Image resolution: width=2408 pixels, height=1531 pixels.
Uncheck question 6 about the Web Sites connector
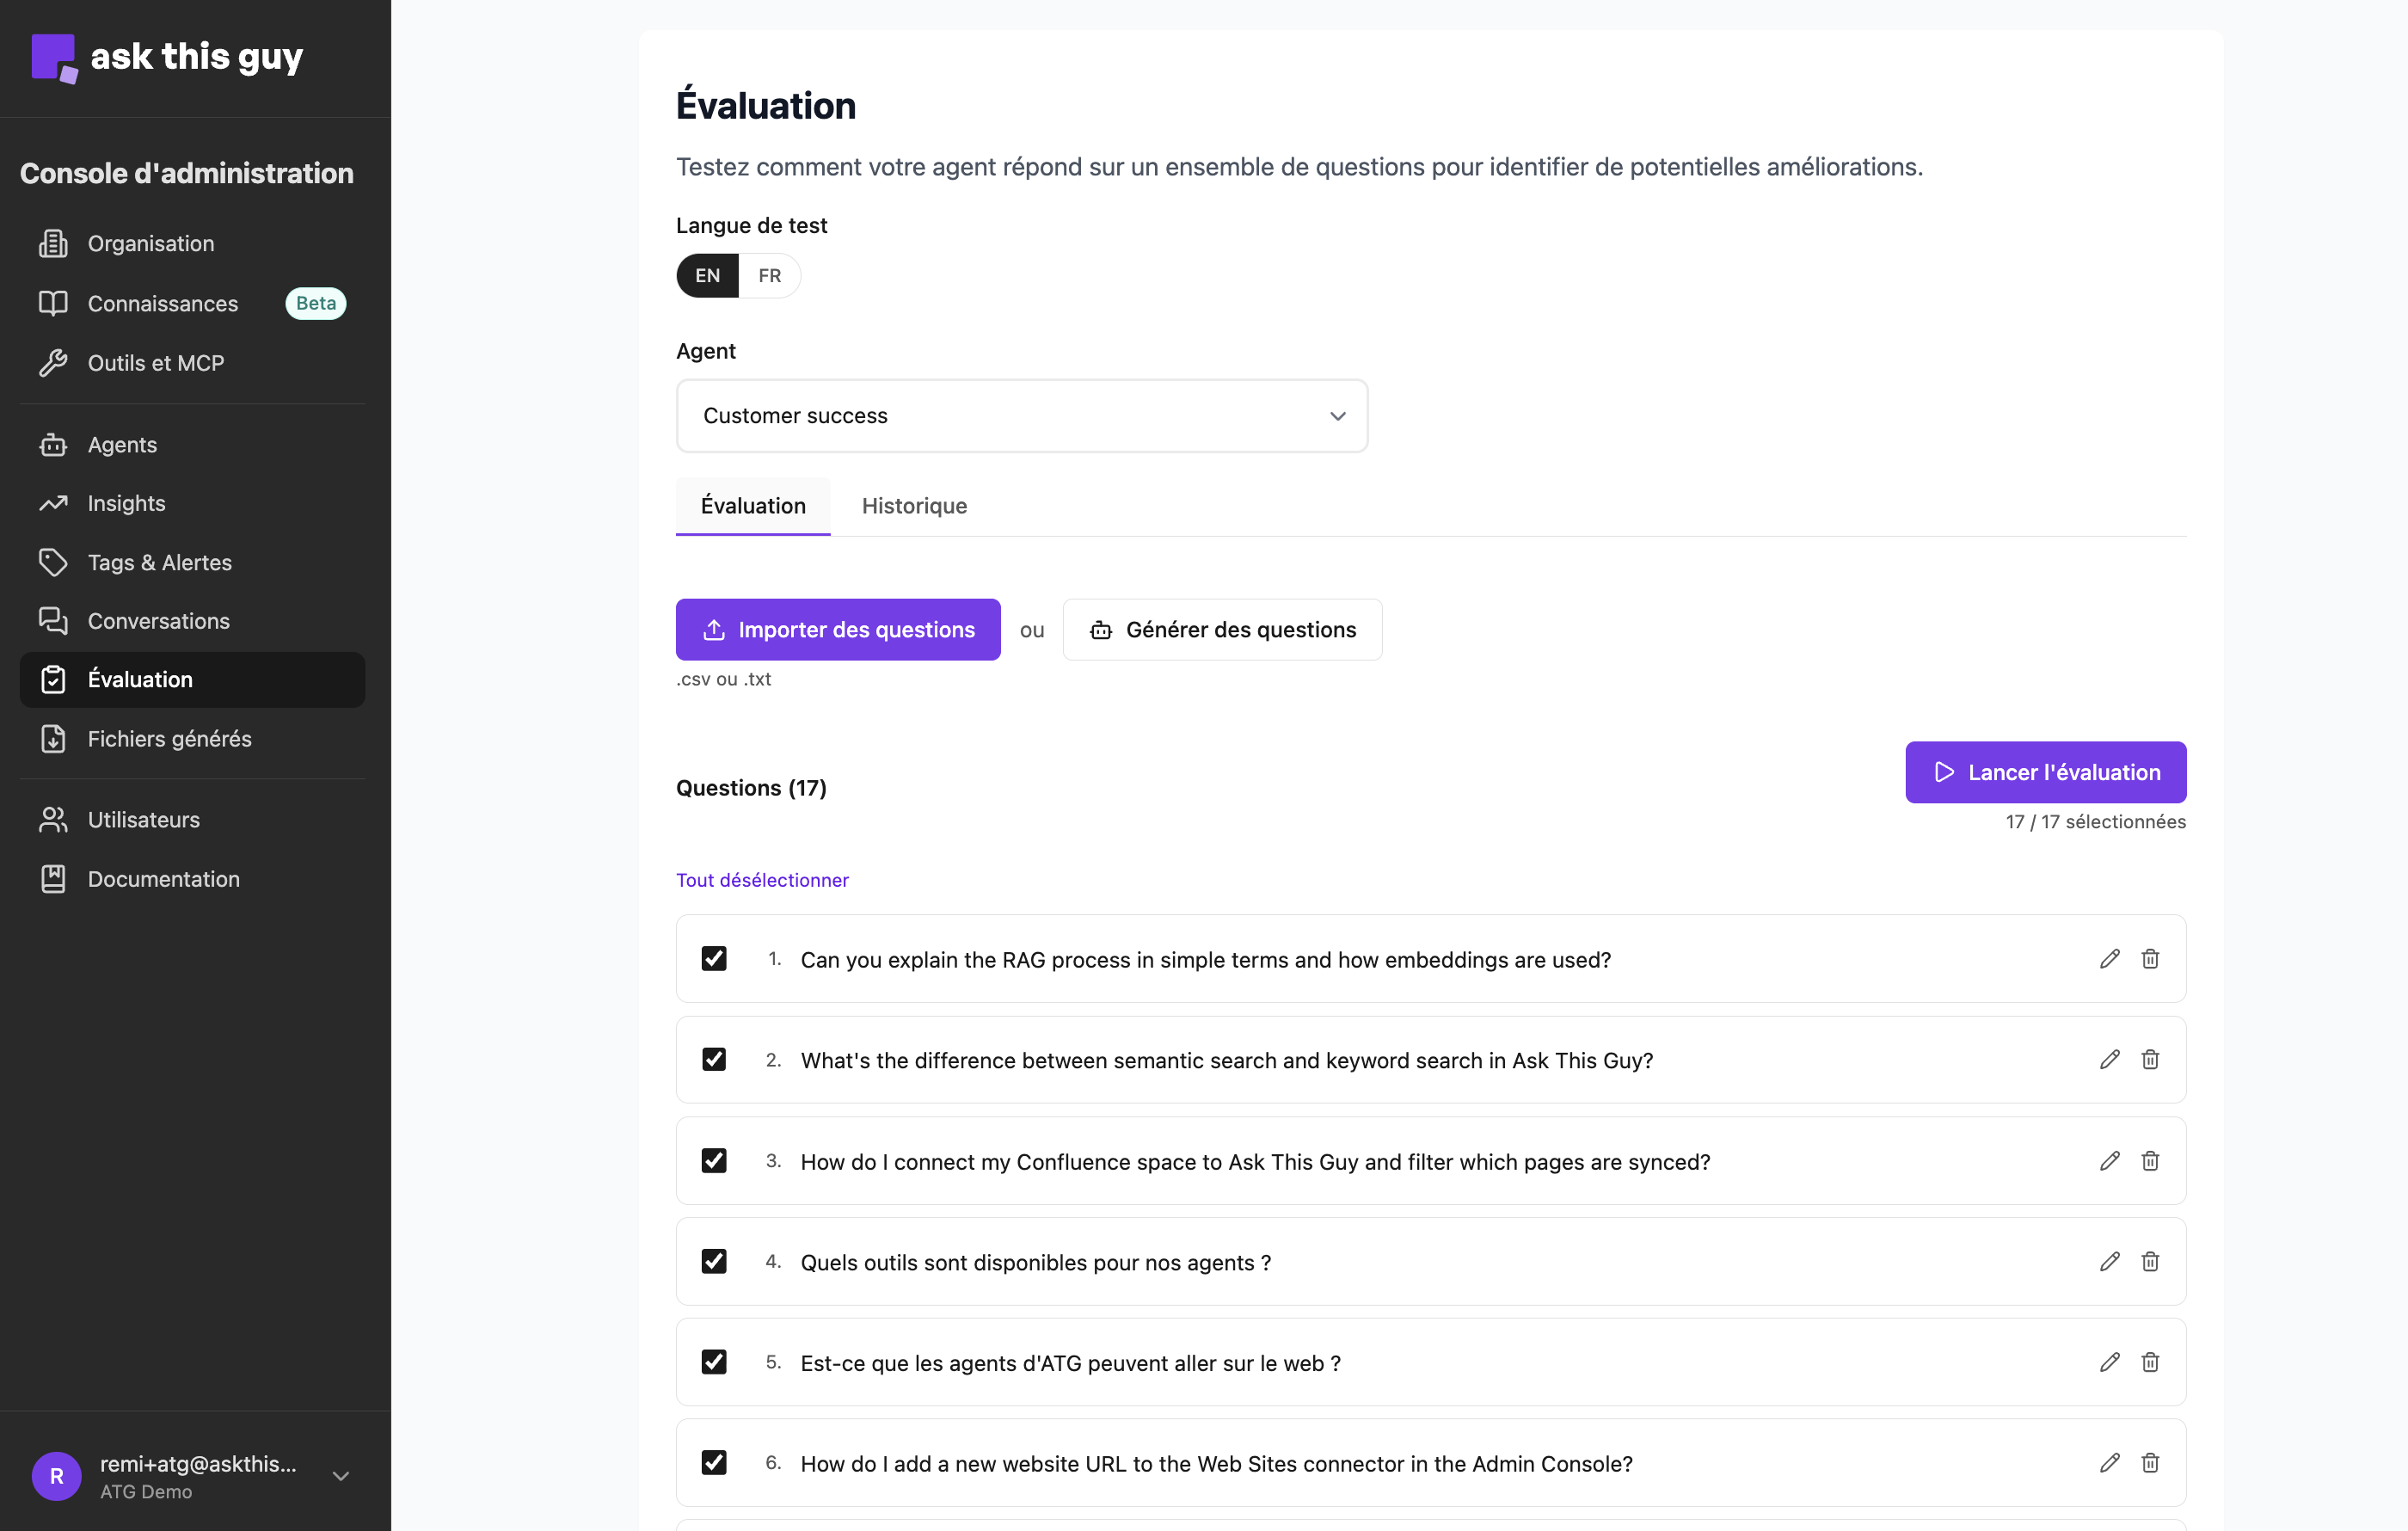[x=714, y=1462]
